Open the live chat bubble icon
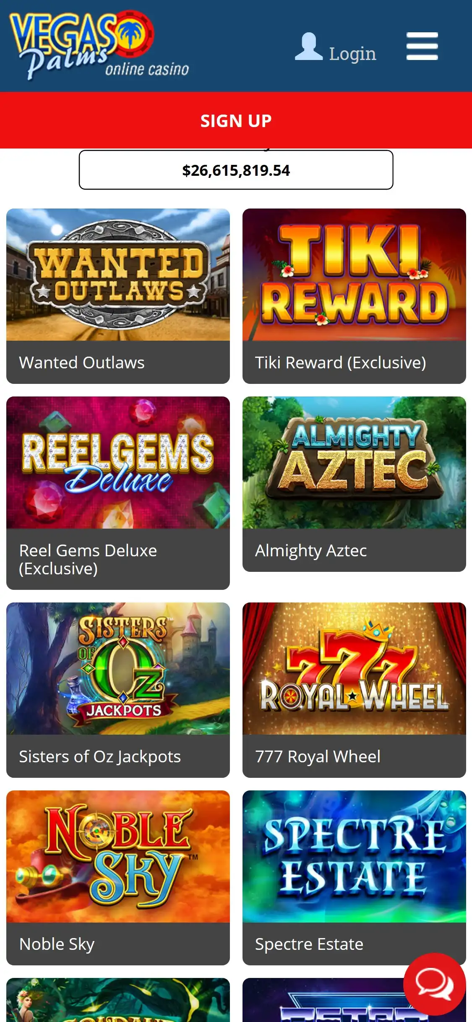This screenshot has height=1022, width=472. (x=434, y=984)
